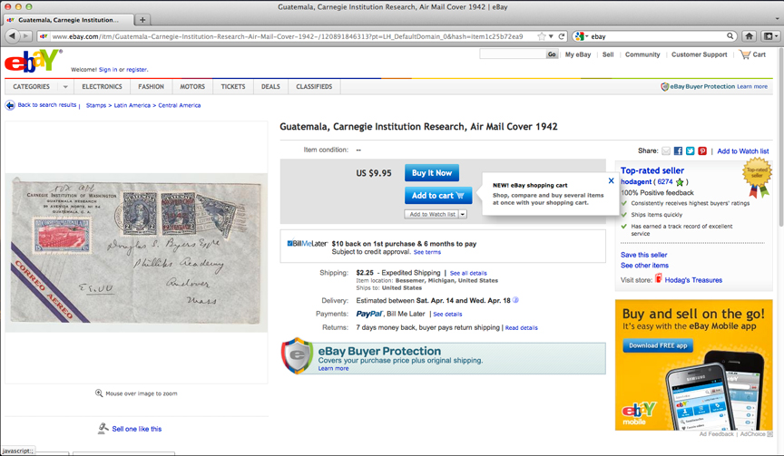Click the back arrow beside search results
The height and width of the screenshot is (456, 784).
coord(10,105)
